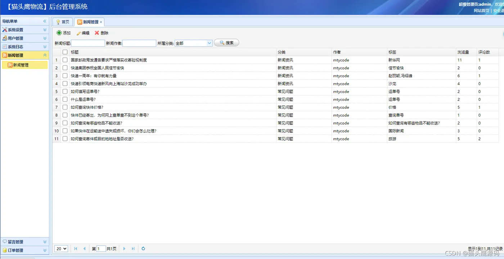Click tag cell 国际新闻
504x259 pixels.
pyautogui.click(x=396, y=131)
